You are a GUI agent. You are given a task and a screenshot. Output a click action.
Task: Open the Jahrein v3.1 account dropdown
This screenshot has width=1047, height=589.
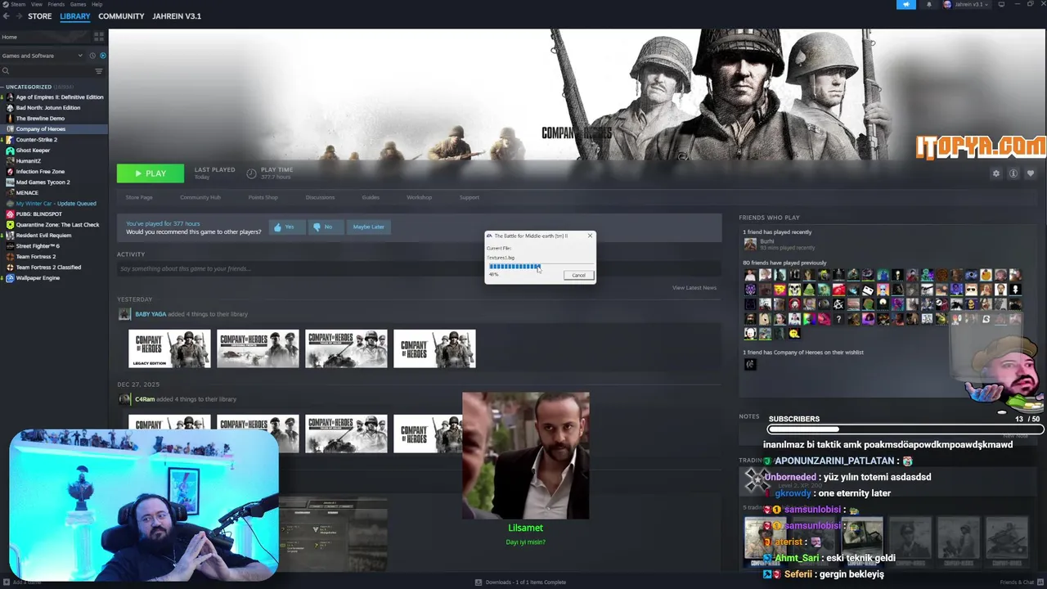(x=967, y=4)
